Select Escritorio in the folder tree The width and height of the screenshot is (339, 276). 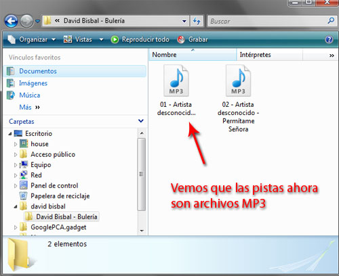point(39,133)
